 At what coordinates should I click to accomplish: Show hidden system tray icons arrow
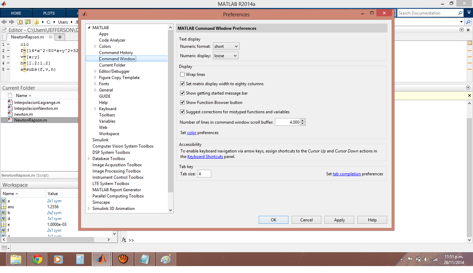tap(402, 259)
